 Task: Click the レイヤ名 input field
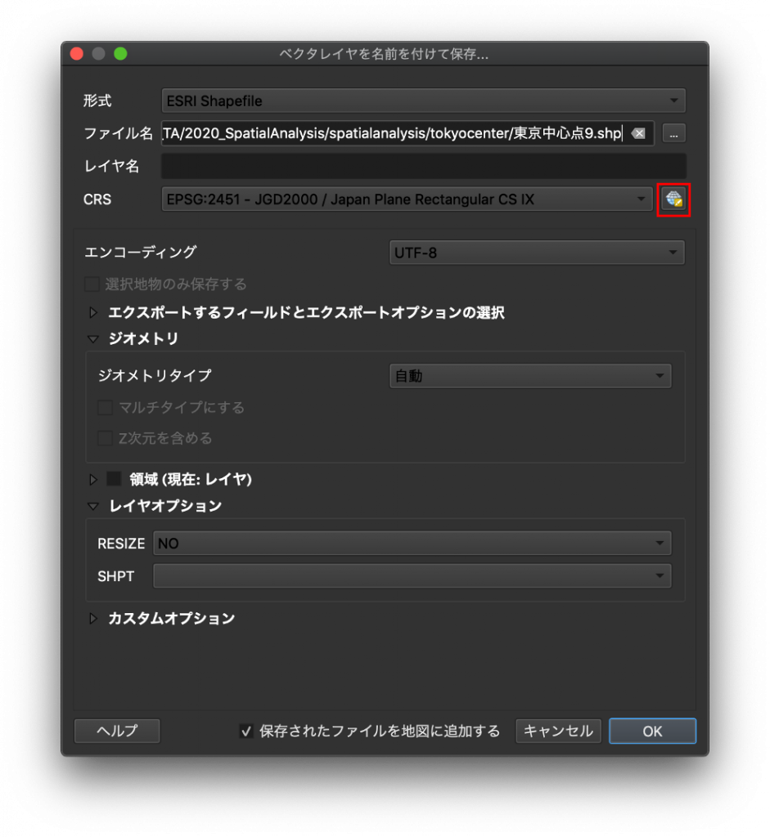click(424, 166)
